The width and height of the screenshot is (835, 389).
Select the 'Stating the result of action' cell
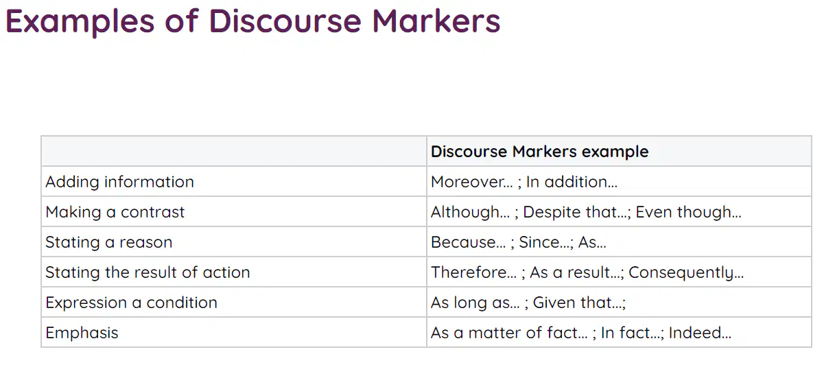coord(234,272)
